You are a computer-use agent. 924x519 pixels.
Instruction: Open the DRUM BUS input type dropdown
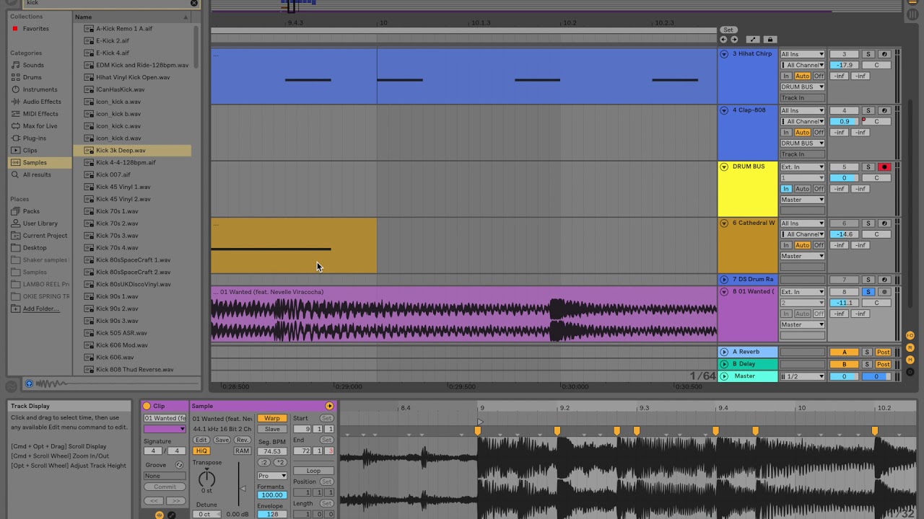tap(802, 167)
